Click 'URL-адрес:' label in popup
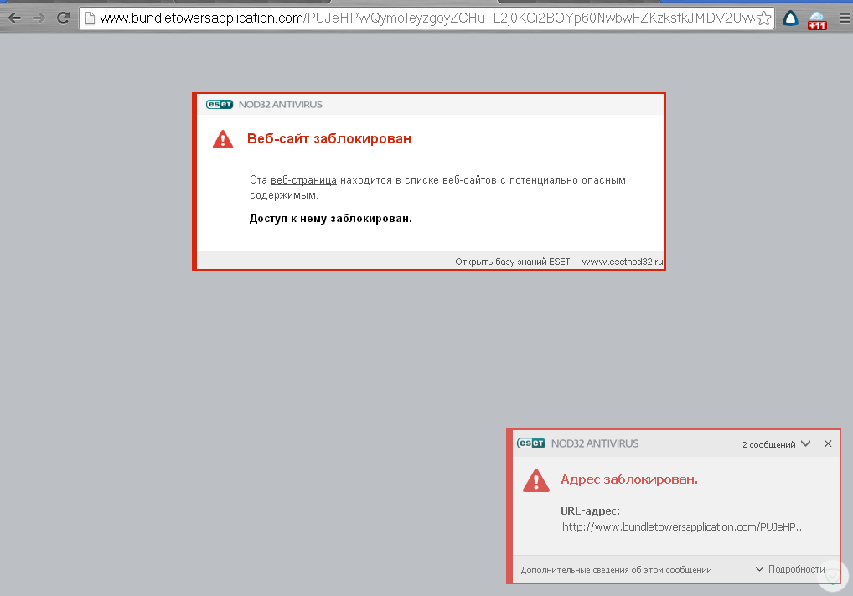 (x=590, y=511)
